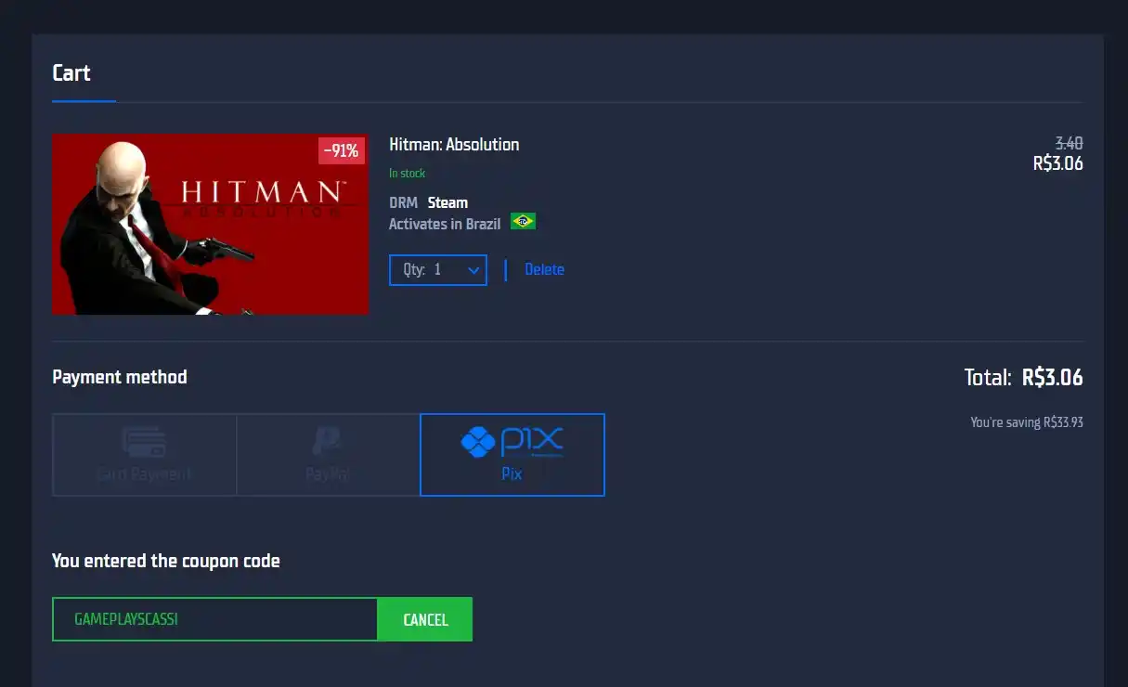Viewport: 1128px width, 687px height.
Task: Choose Pix as the payment method
Action: coord(512,455)
